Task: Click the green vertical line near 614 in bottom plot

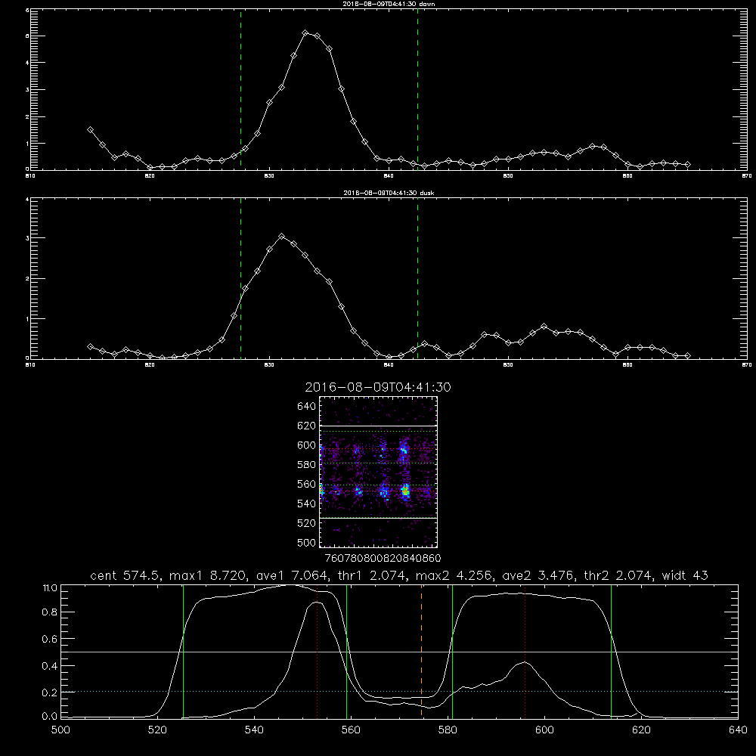Action: pyautogui.click(x=611, y=651)
